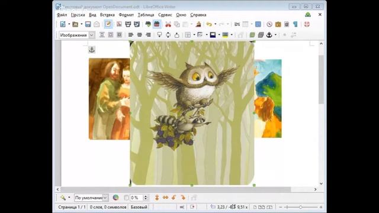
Task: Insert hyperlink icon
Action: [x=237, y=24]
